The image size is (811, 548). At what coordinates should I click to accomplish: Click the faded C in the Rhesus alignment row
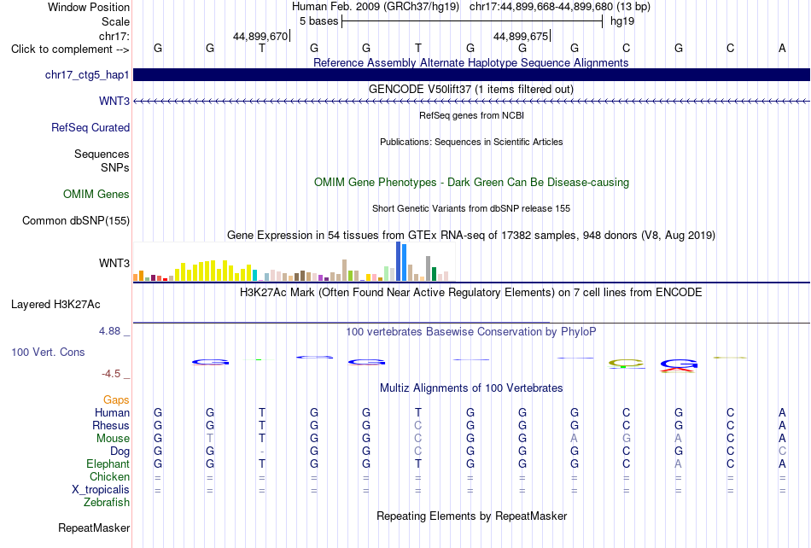(x=418, y=425)
